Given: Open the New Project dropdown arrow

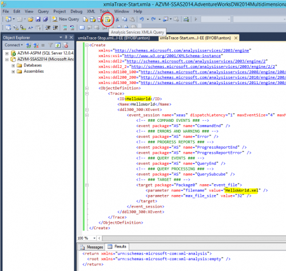Looking at the screenshot, I should point(14,19).
